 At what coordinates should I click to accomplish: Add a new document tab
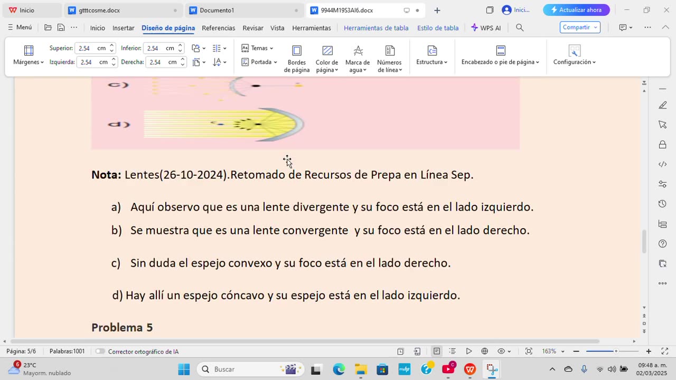click(437, 10)
